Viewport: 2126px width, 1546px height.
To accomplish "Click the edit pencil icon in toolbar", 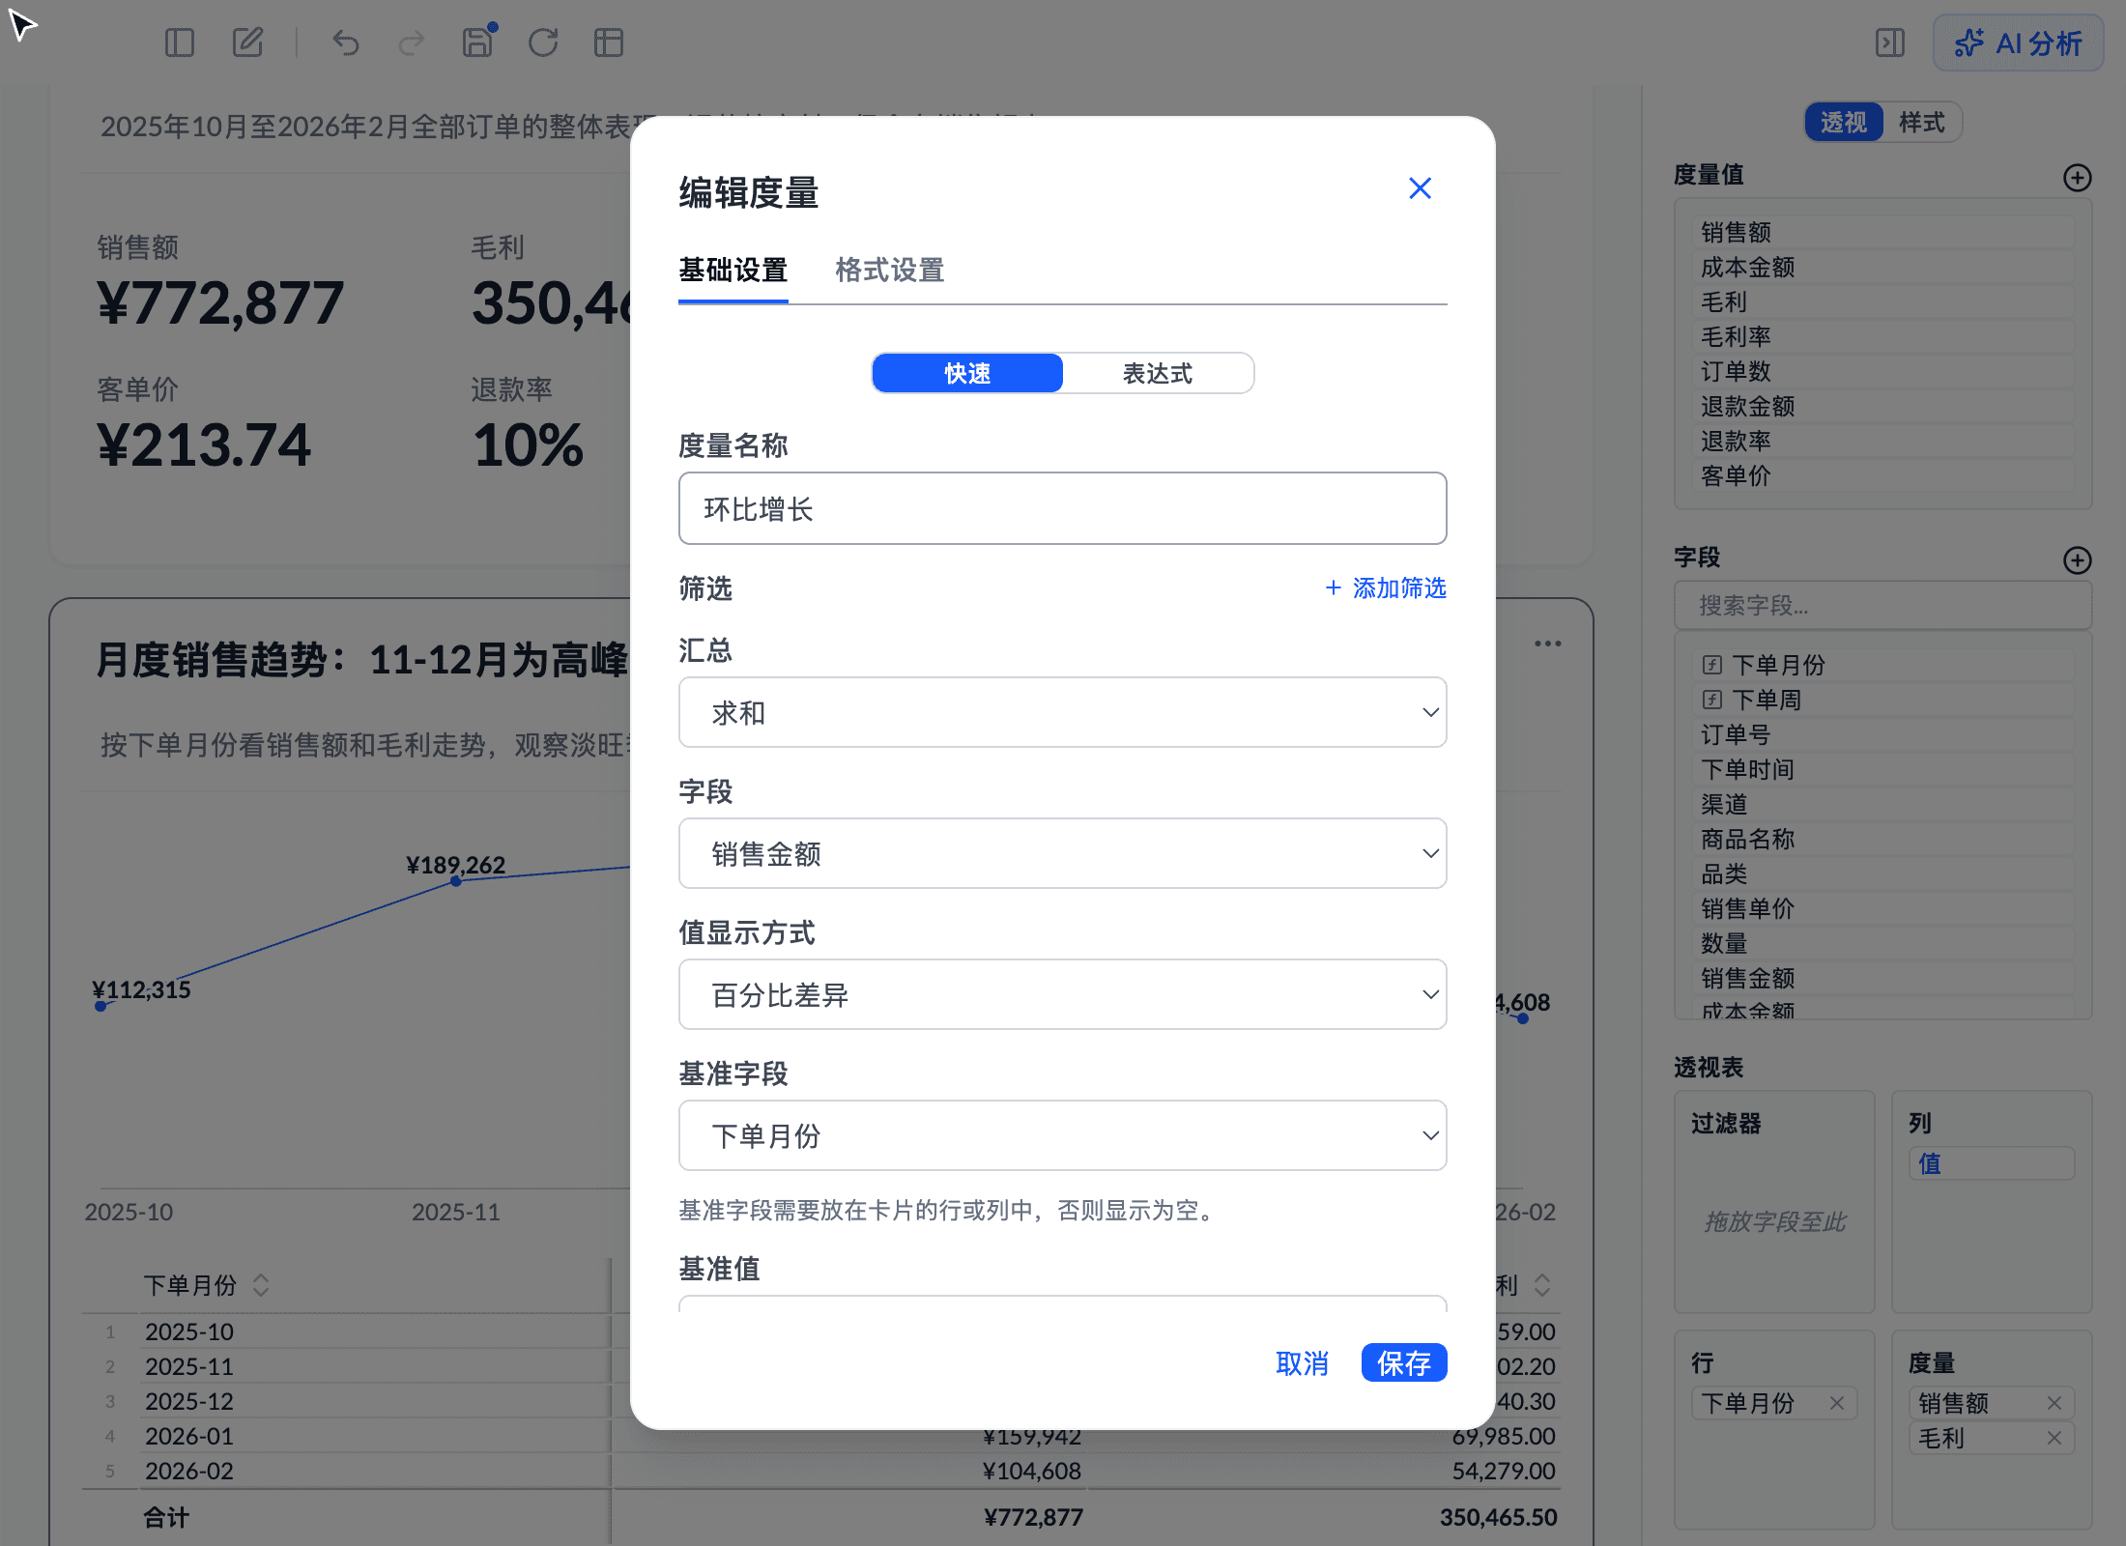I will coord(247,43).
